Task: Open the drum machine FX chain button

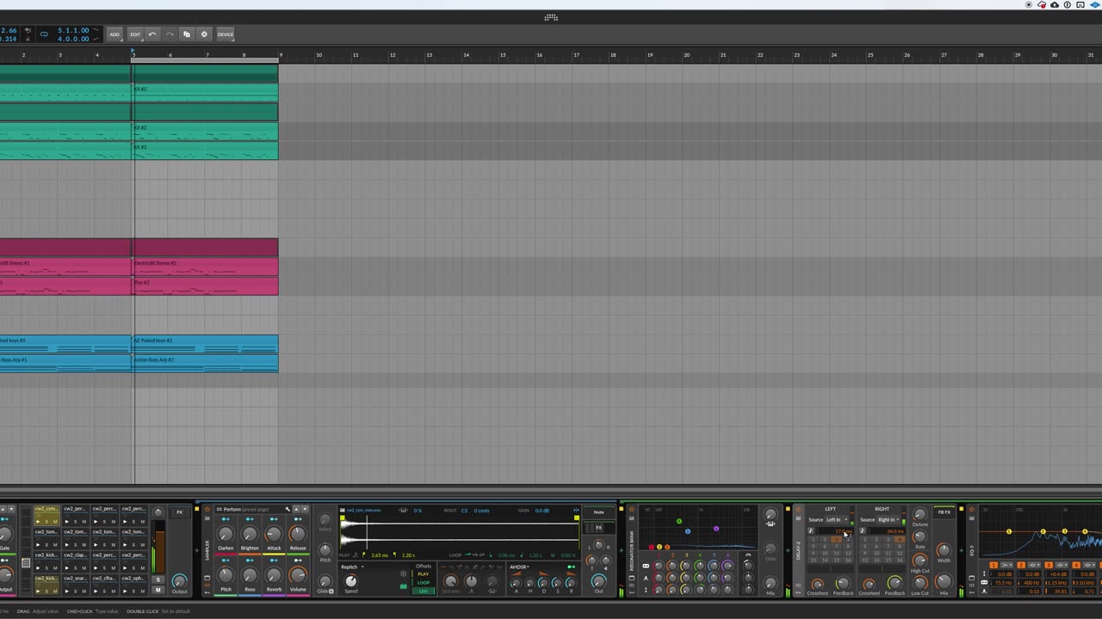Action: [x=180, y=512]
